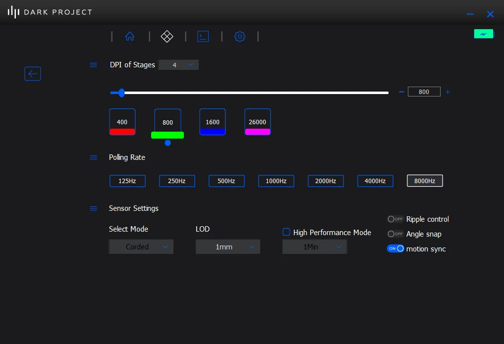Select the 800 DPI stage
This screenshot has width=504, height=344.
(x=168, y=122)
